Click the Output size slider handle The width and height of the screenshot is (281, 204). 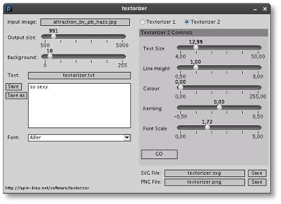(x=53, y=37)
